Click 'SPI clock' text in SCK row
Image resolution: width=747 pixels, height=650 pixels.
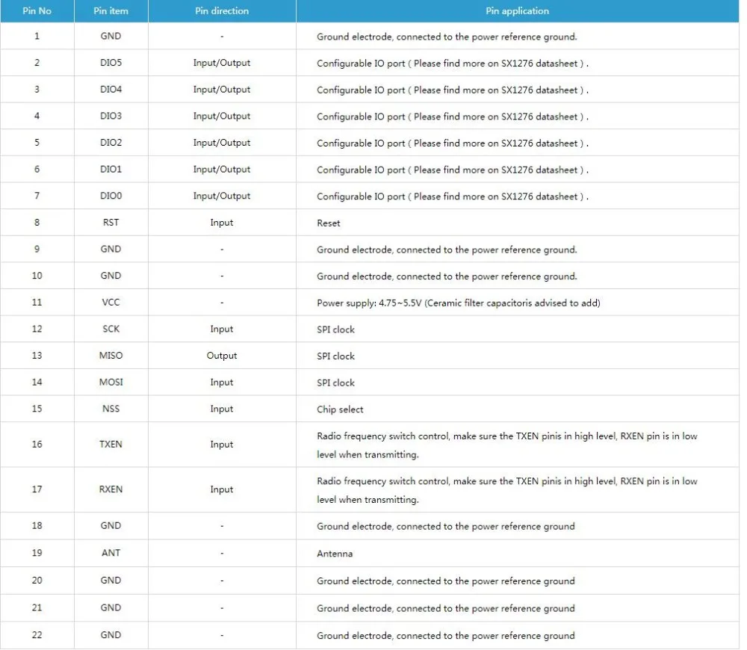336,329
